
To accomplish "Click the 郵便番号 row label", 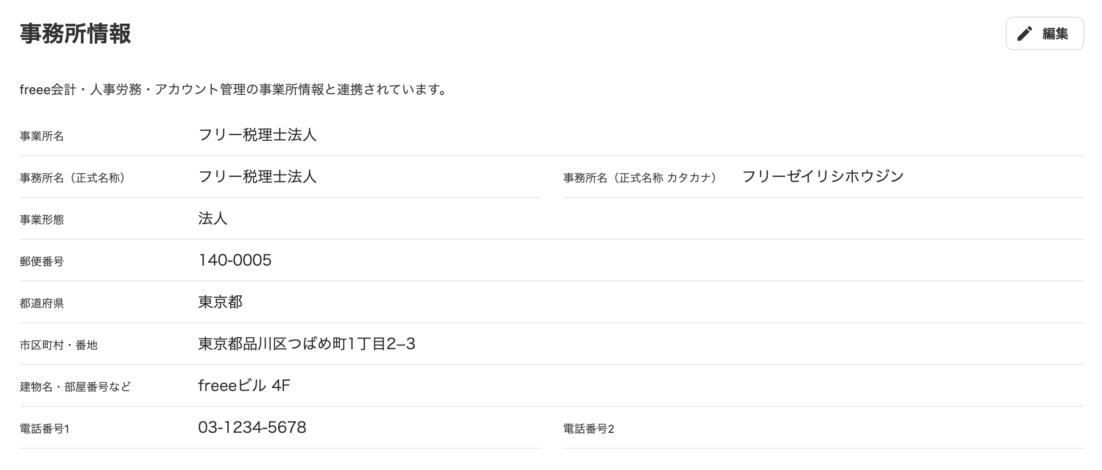I will point(41,261).
